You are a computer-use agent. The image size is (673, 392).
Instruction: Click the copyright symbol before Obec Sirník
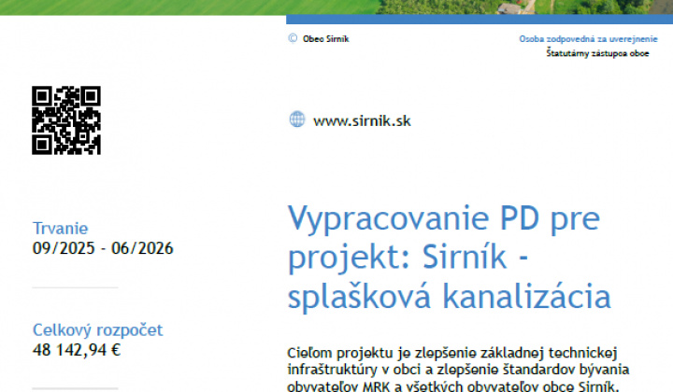[x=293, y=38]
